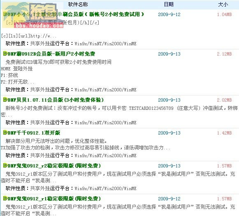The width and height of the screenshot is (239, 216).
Task: Open DNF贝贝1.07.11会员版 link
Action: click(56, 100)
